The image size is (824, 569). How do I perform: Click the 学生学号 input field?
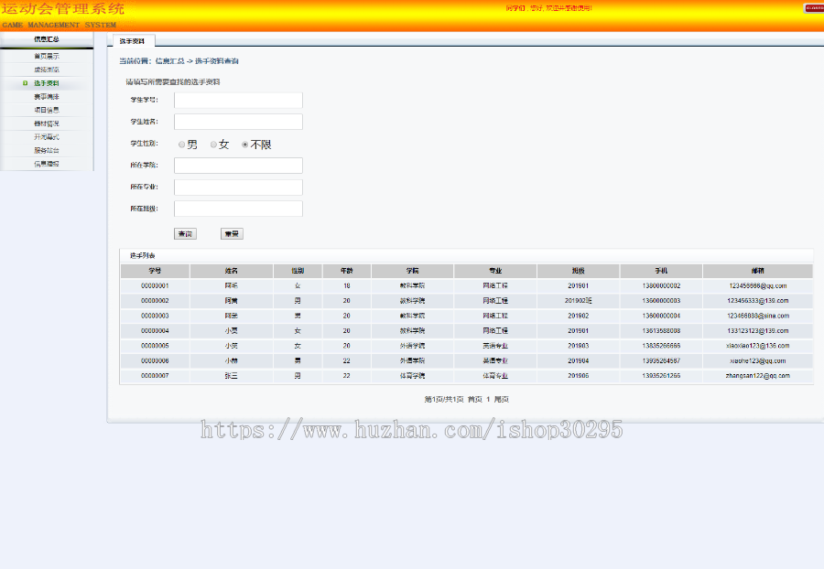[x=238, y=100]
